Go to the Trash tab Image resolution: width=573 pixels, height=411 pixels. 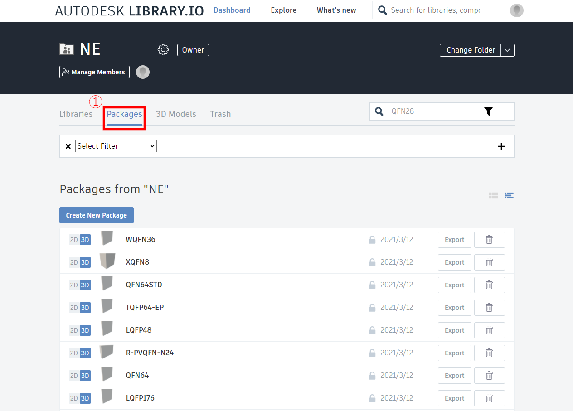(220, 114)
